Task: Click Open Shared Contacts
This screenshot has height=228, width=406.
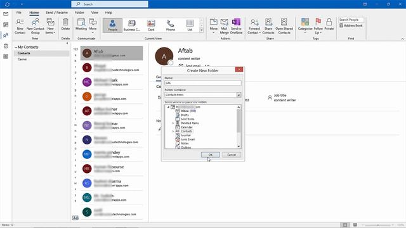Action: click(284, 26)
